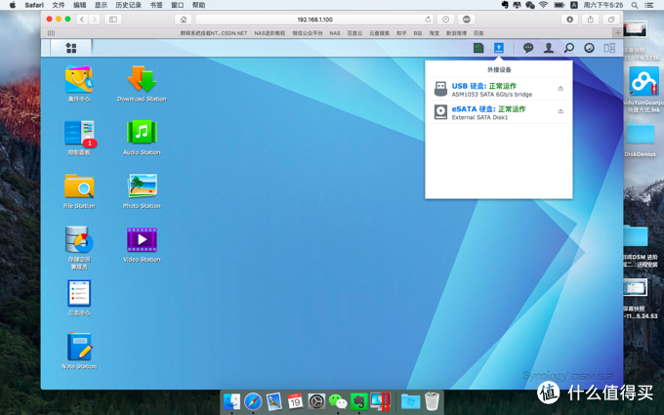Open Storage Manager (存储空间管理员)
Viewport: 664px width, 415px height.
[x=79, y=239]
